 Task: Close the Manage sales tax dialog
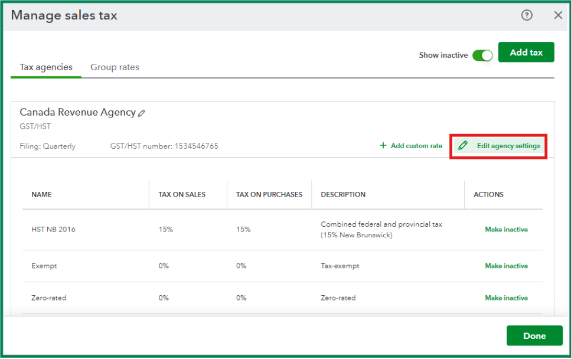point(558,15)
